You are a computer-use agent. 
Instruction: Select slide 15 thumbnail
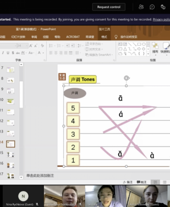[x=11, y=155]
